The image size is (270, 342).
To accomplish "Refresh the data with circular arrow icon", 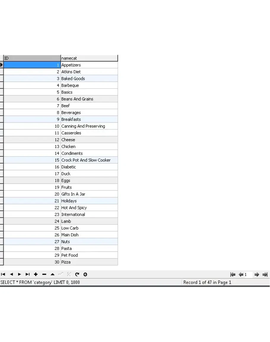I will click(x=77, y=274).
